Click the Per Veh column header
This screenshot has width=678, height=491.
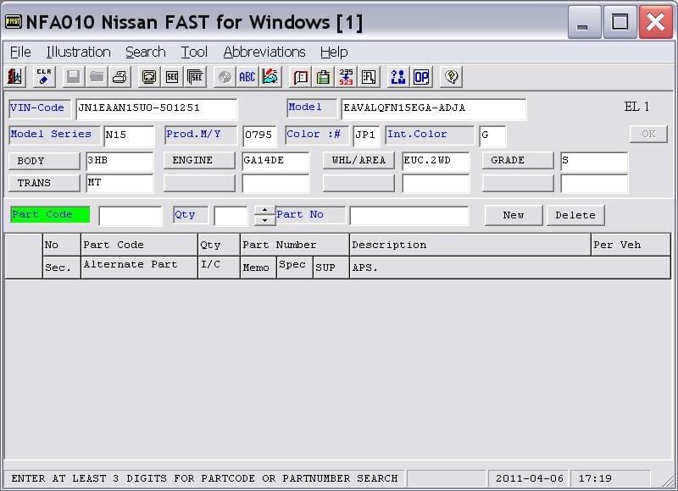[x=631, y=245]
